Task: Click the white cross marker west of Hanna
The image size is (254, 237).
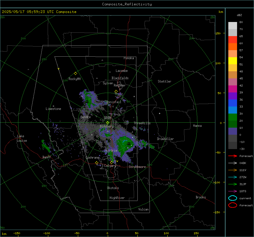Action: 159,113
